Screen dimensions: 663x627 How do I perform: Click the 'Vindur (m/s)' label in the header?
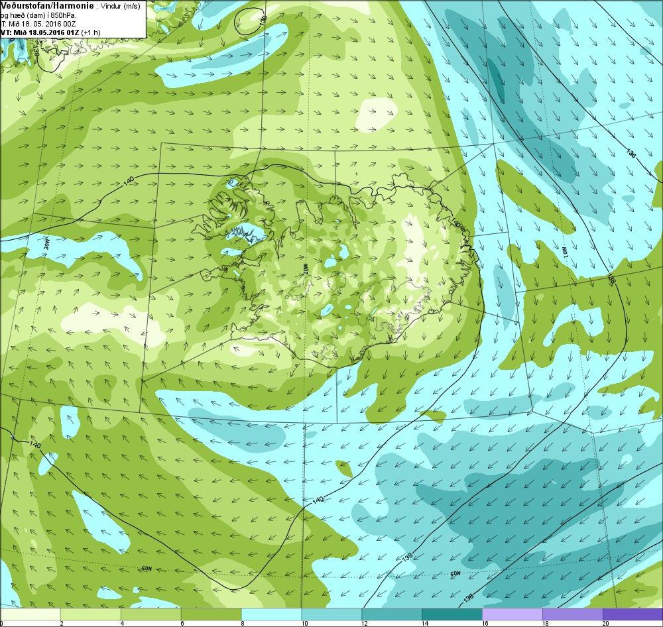pyautogui.click(x=120, y=6)
